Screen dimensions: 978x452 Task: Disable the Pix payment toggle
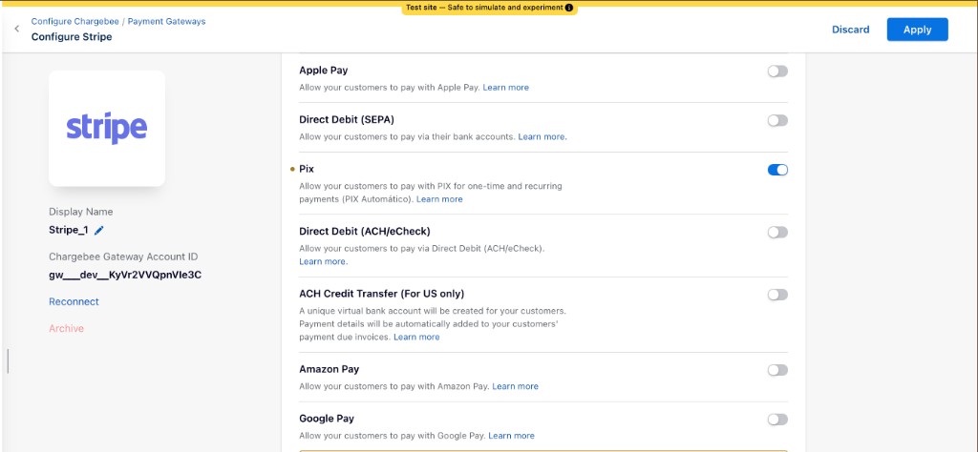[x=777, y=170]
